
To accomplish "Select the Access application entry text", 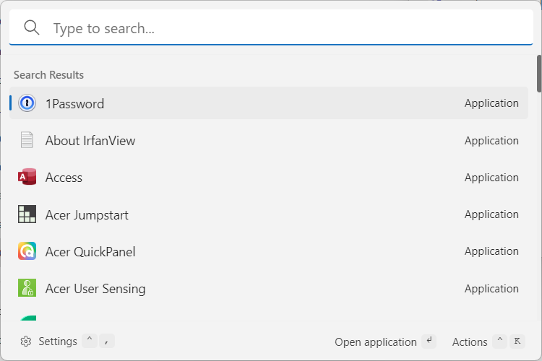I will pyautogui.click(x=64, y=178).
